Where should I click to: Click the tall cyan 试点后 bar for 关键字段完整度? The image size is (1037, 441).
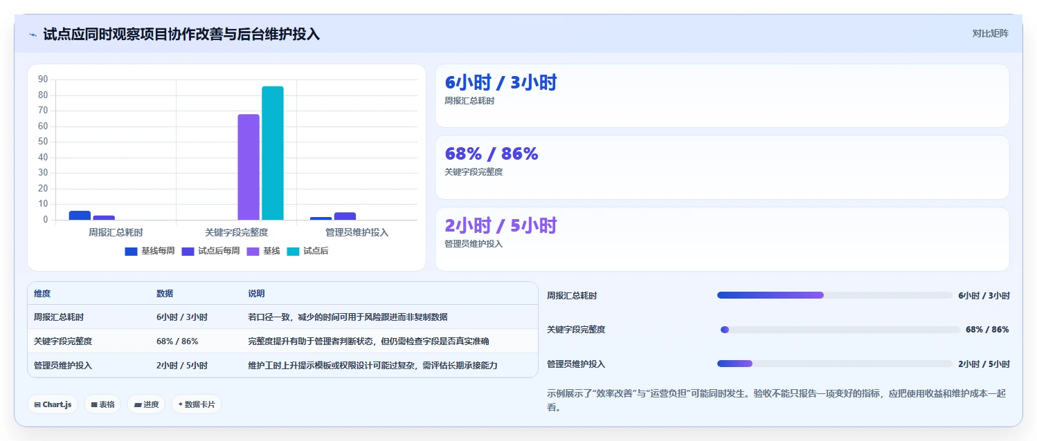pos(272,153)
